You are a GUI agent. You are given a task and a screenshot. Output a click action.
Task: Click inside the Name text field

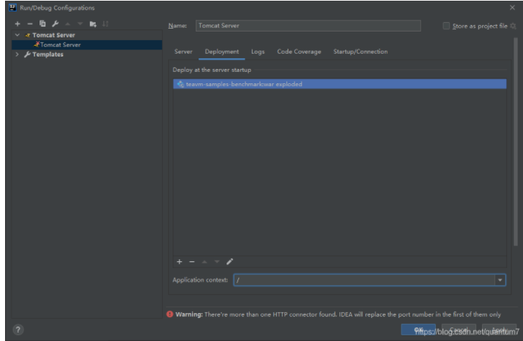click(308, 26)
